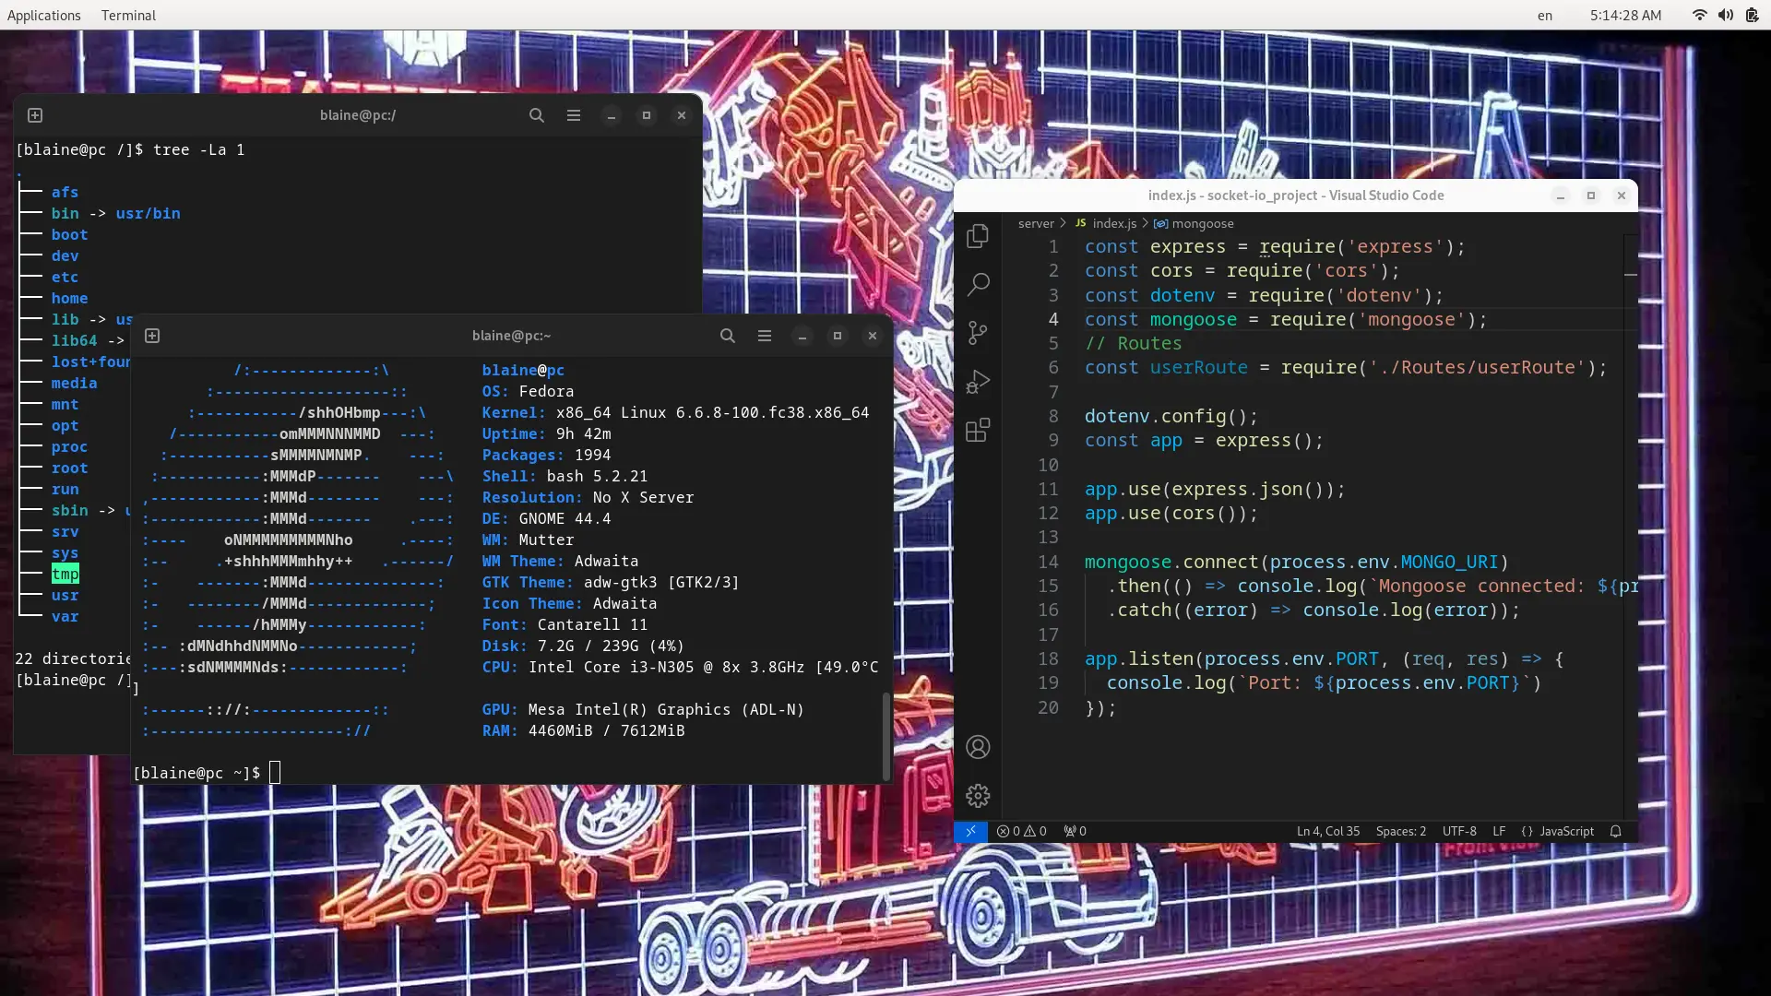Click line number 6 in the editor gutter
This screenshot has width=1771, height=996.
1053,367
